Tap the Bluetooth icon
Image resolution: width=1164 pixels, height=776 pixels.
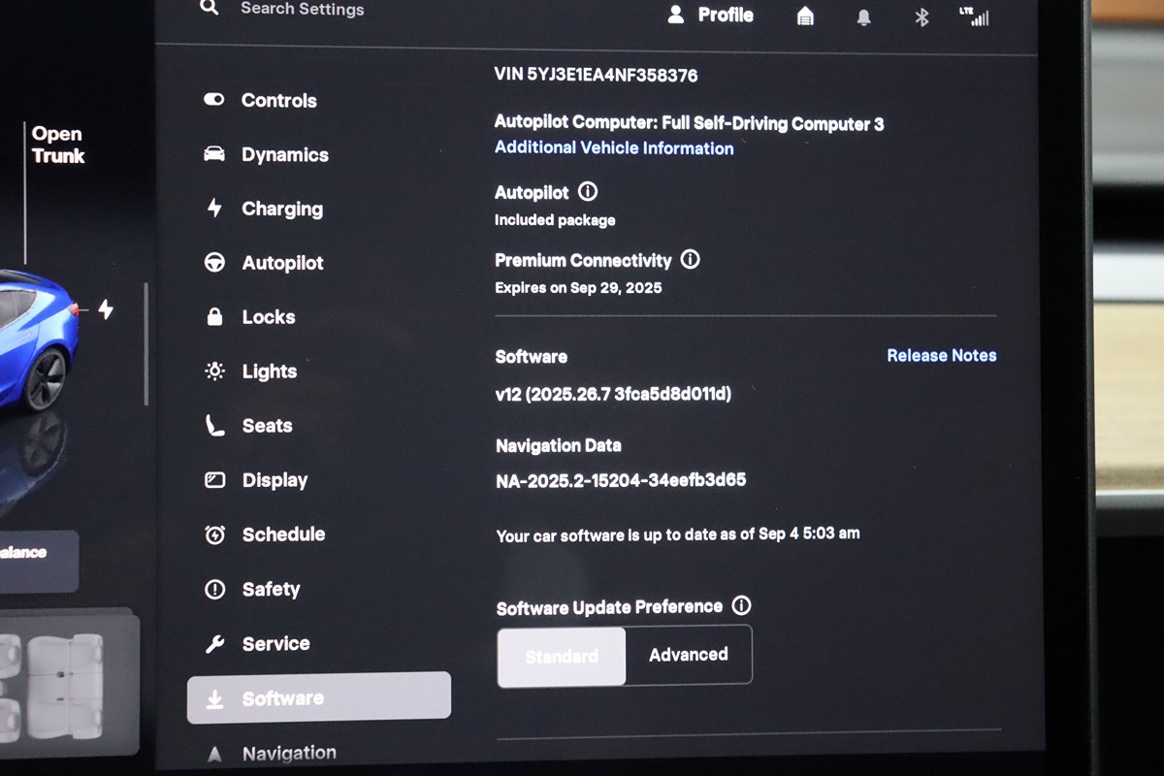(922, 16)
